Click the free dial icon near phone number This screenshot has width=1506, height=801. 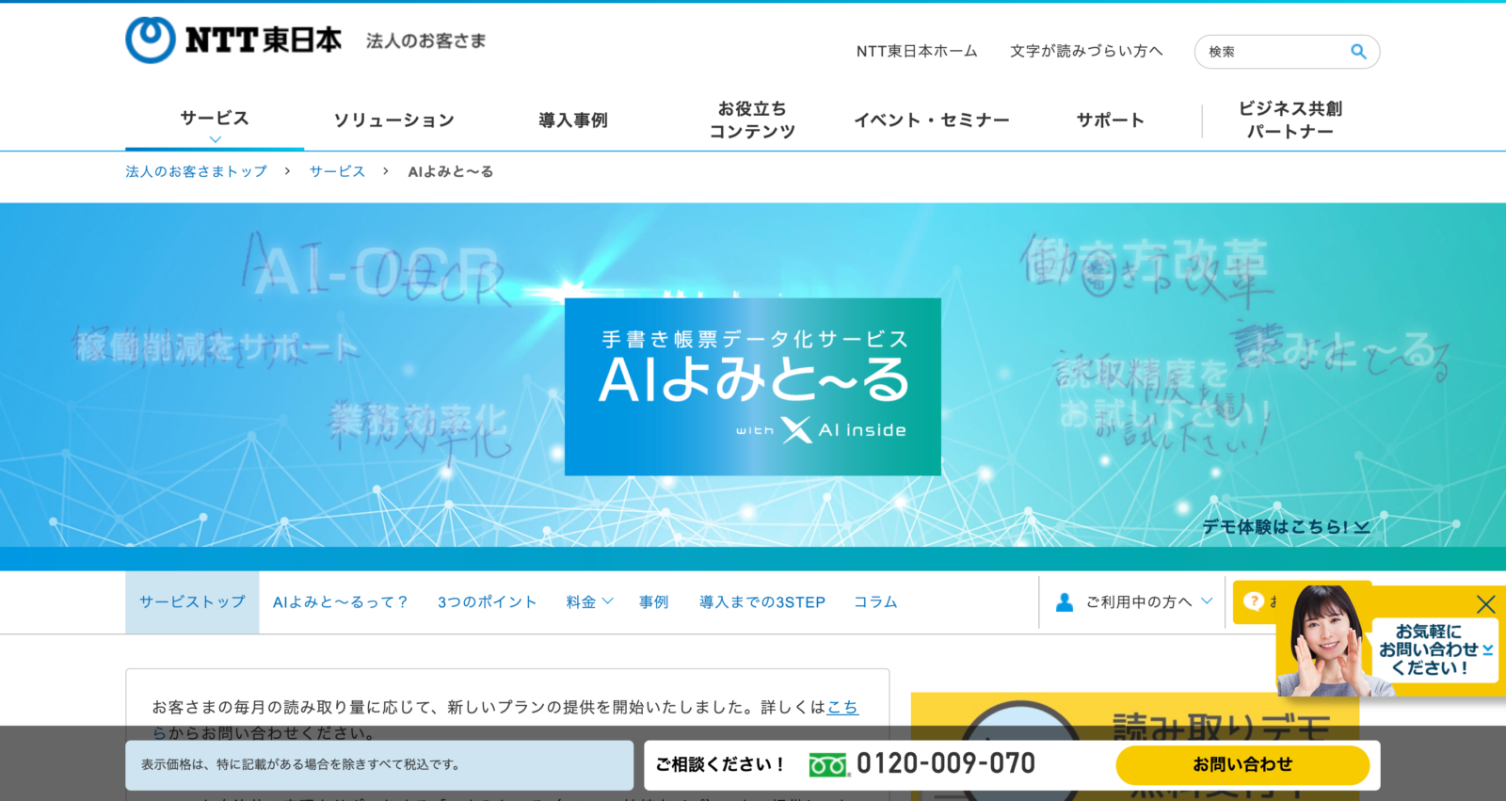[828, 765]
